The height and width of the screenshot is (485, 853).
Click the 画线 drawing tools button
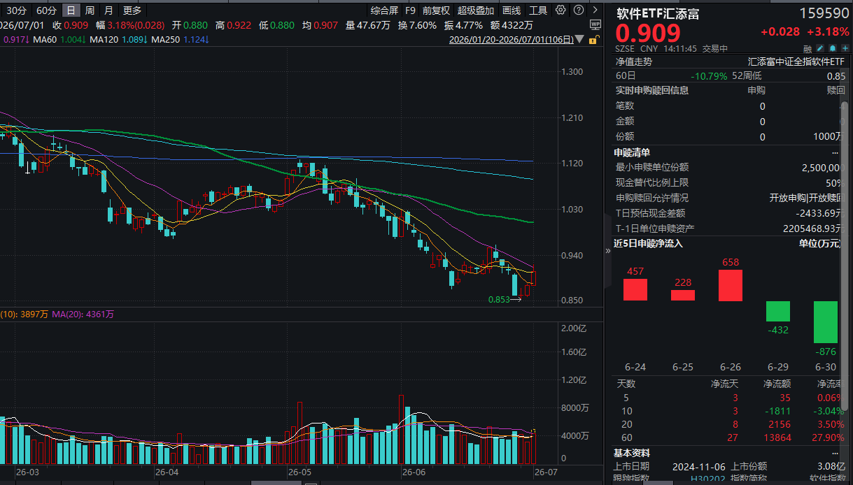512,10
